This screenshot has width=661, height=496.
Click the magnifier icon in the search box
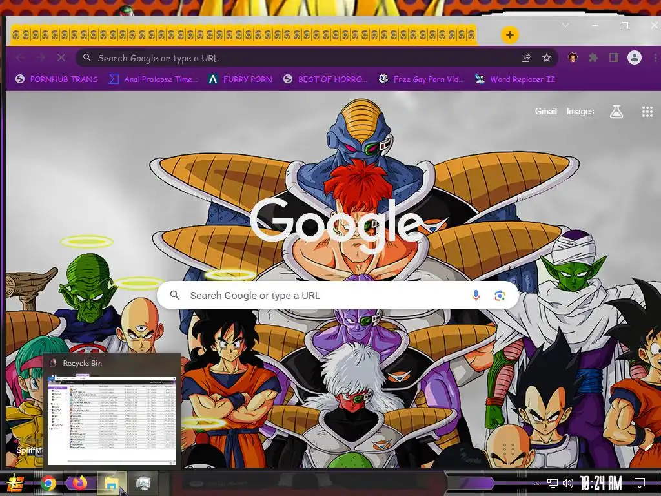174,295
